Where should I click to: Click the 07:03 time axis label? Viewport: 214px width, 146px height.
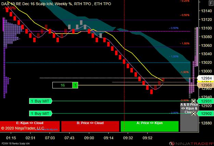[x=50, y=138]
